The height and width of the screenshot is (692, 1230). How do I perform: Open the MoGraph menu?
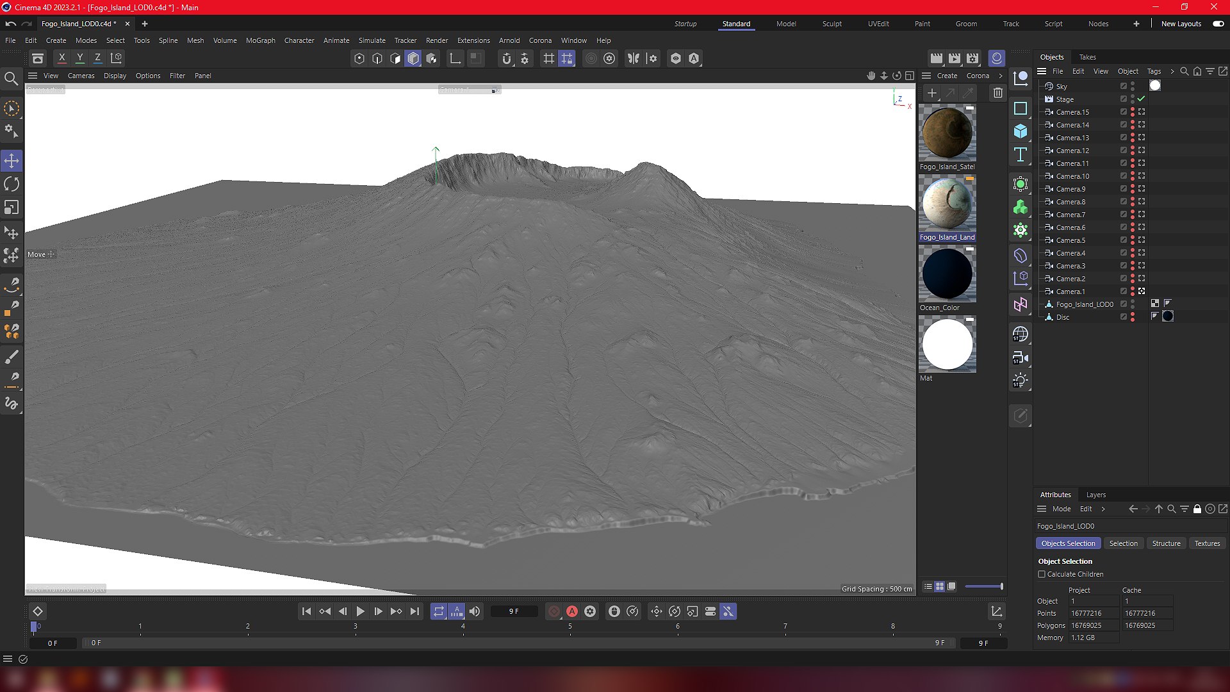(261, 40)
